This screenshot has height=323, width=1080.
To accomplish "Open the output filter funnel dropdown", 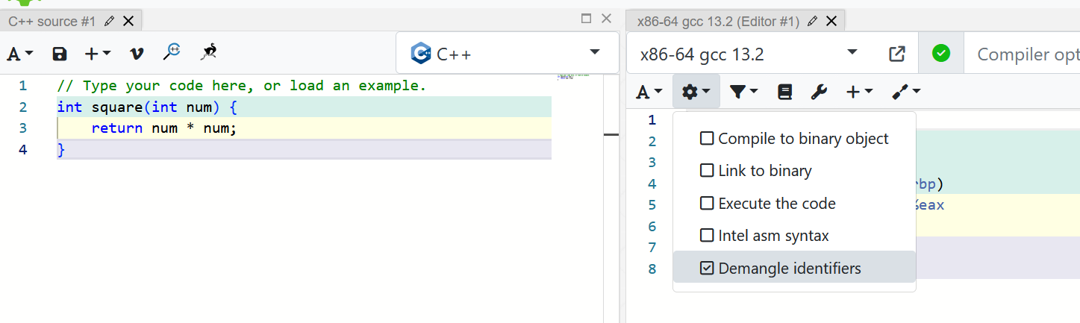I will click(743, 92).
